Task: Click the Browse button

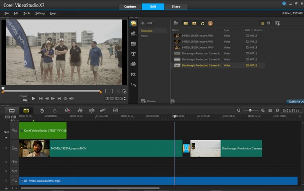Action: 148,101
